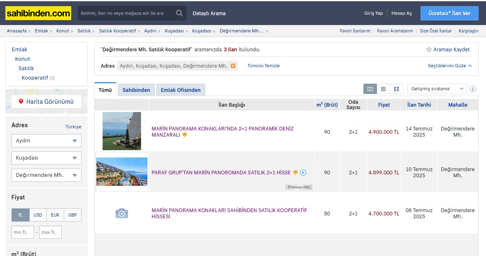The height and width of the screenshot is (256, 486).
Task: Switch to classic list view icon
Action: click(383, 89)
